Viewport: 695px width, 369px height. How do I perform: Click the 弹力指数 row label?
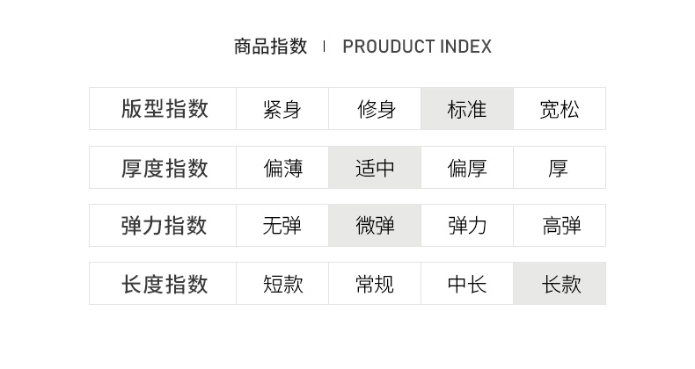[x=165, y=226]
